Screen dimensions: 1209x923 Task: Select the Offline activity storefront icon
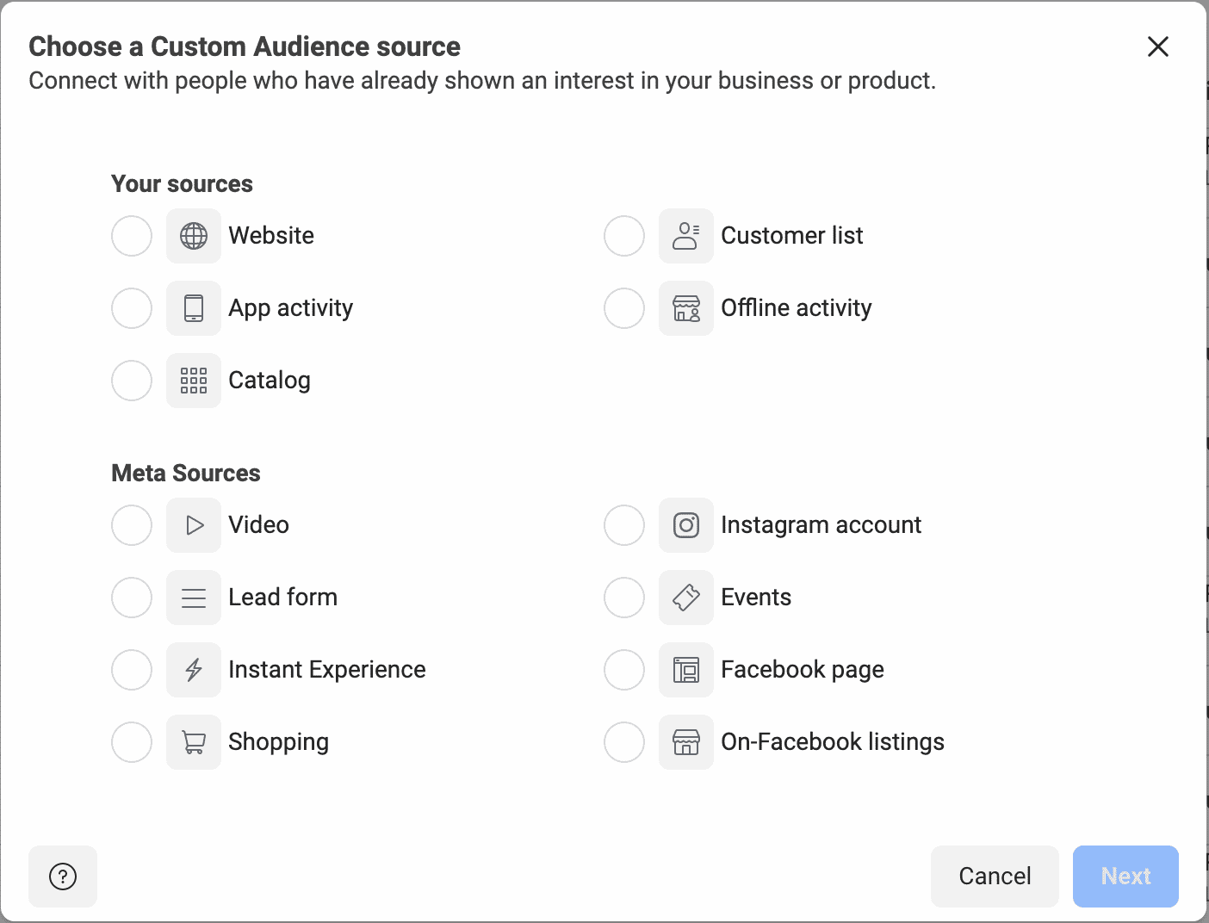[685, 308]
